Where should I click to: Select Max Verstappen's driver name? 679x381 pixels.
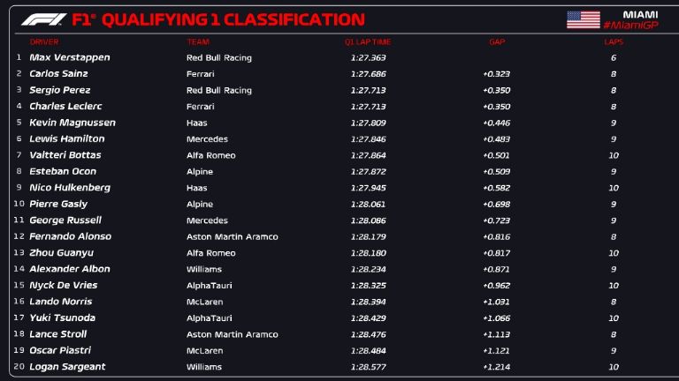click(x=70, y=57)
